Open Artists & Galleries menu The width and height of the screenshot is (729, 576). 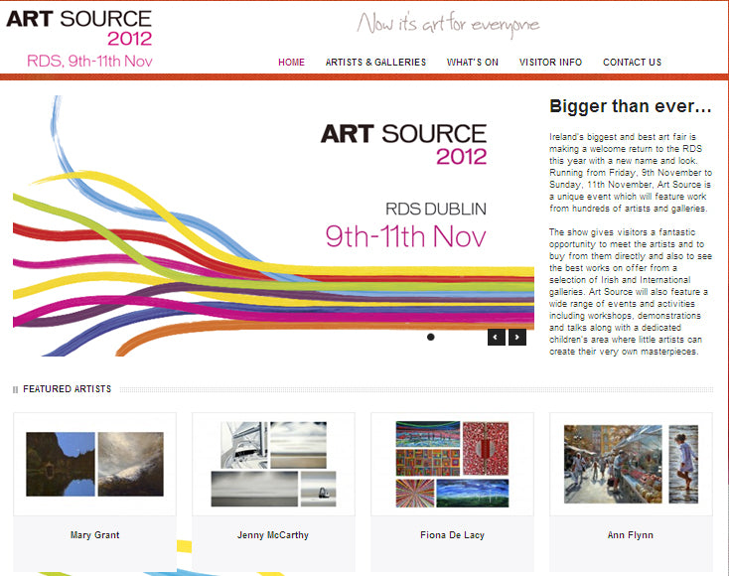(x=375, y=63)
